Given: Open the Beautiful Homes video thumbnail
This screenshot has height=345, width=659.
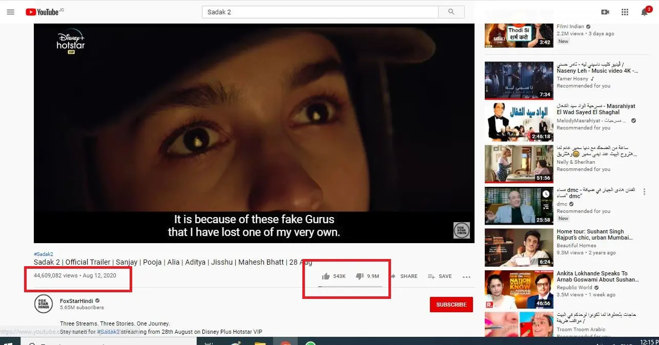Looking at the screenshot, I should pyautogui.click(x=519, y=248).
